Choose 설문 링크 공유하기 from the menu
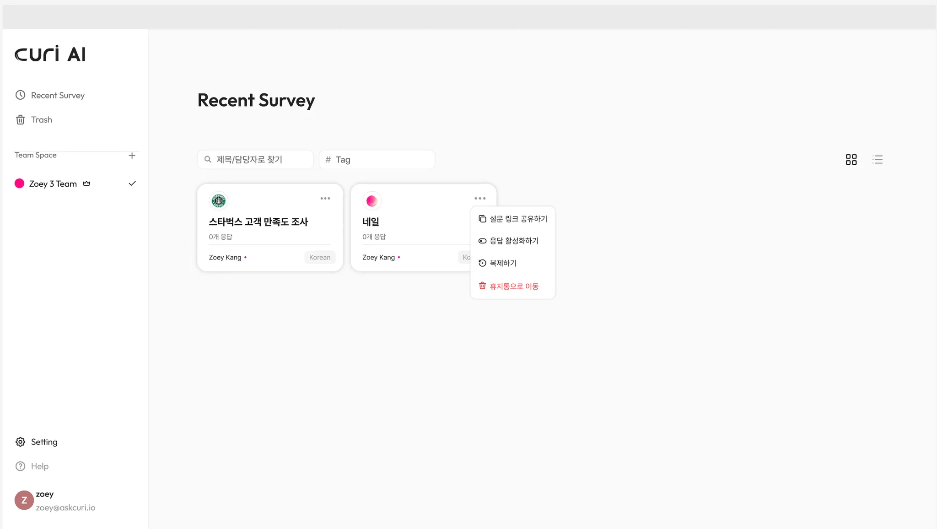The image size is (937, 529). pos(518,219)
